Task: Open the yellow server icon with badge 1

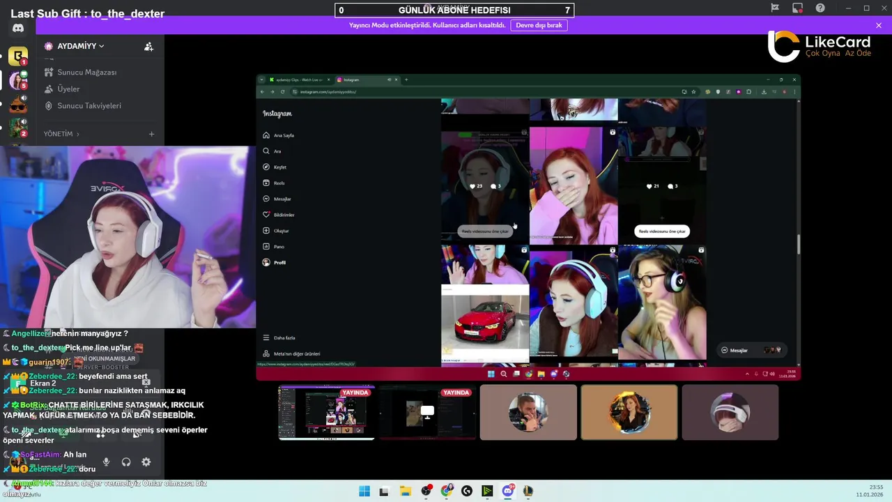Action: (x=18, y=56)
